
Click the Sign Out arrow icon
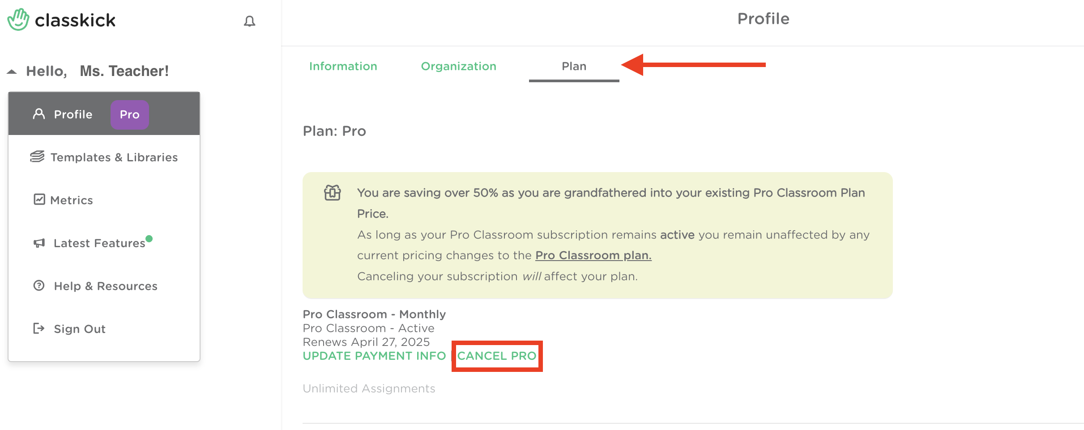pos(39,329)
